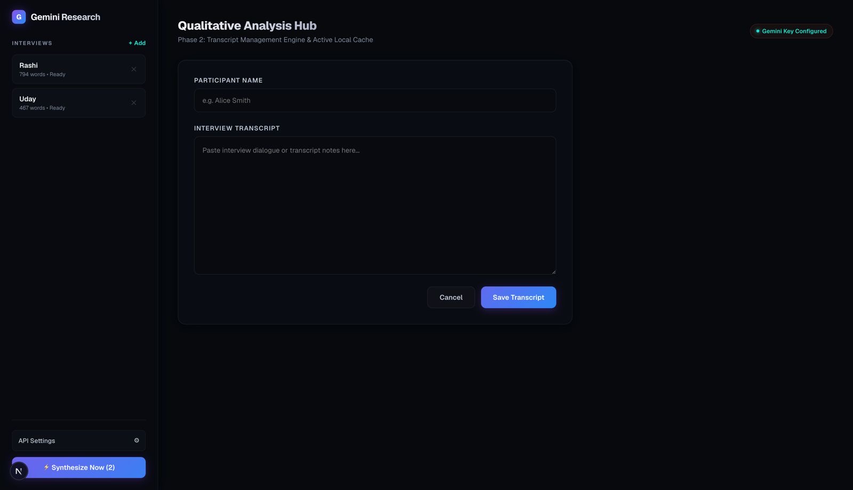The height and width of the screenshot is (490, 853).
Task: Click inside the Interview Transcript textarea
Action: [x=375, y=205]
